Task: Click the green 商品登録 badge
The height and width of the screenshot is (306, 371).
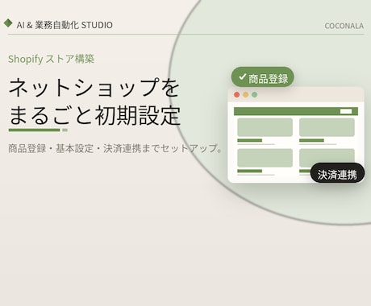Action: point(263,77)
